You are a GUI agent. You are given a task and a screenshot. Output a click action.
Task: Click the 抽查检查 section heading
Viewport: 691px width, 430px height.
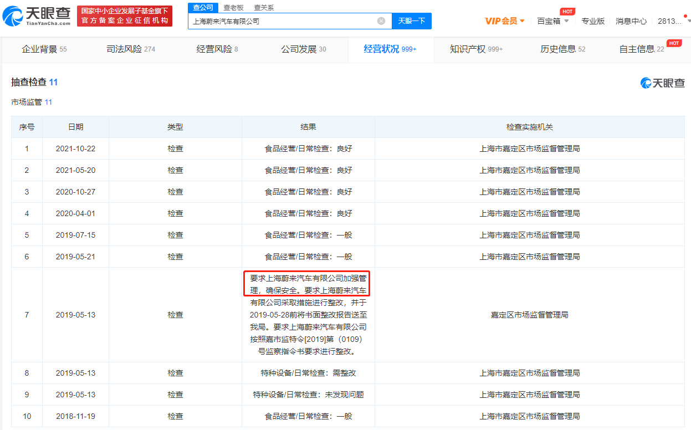click(x=34, y=82)
